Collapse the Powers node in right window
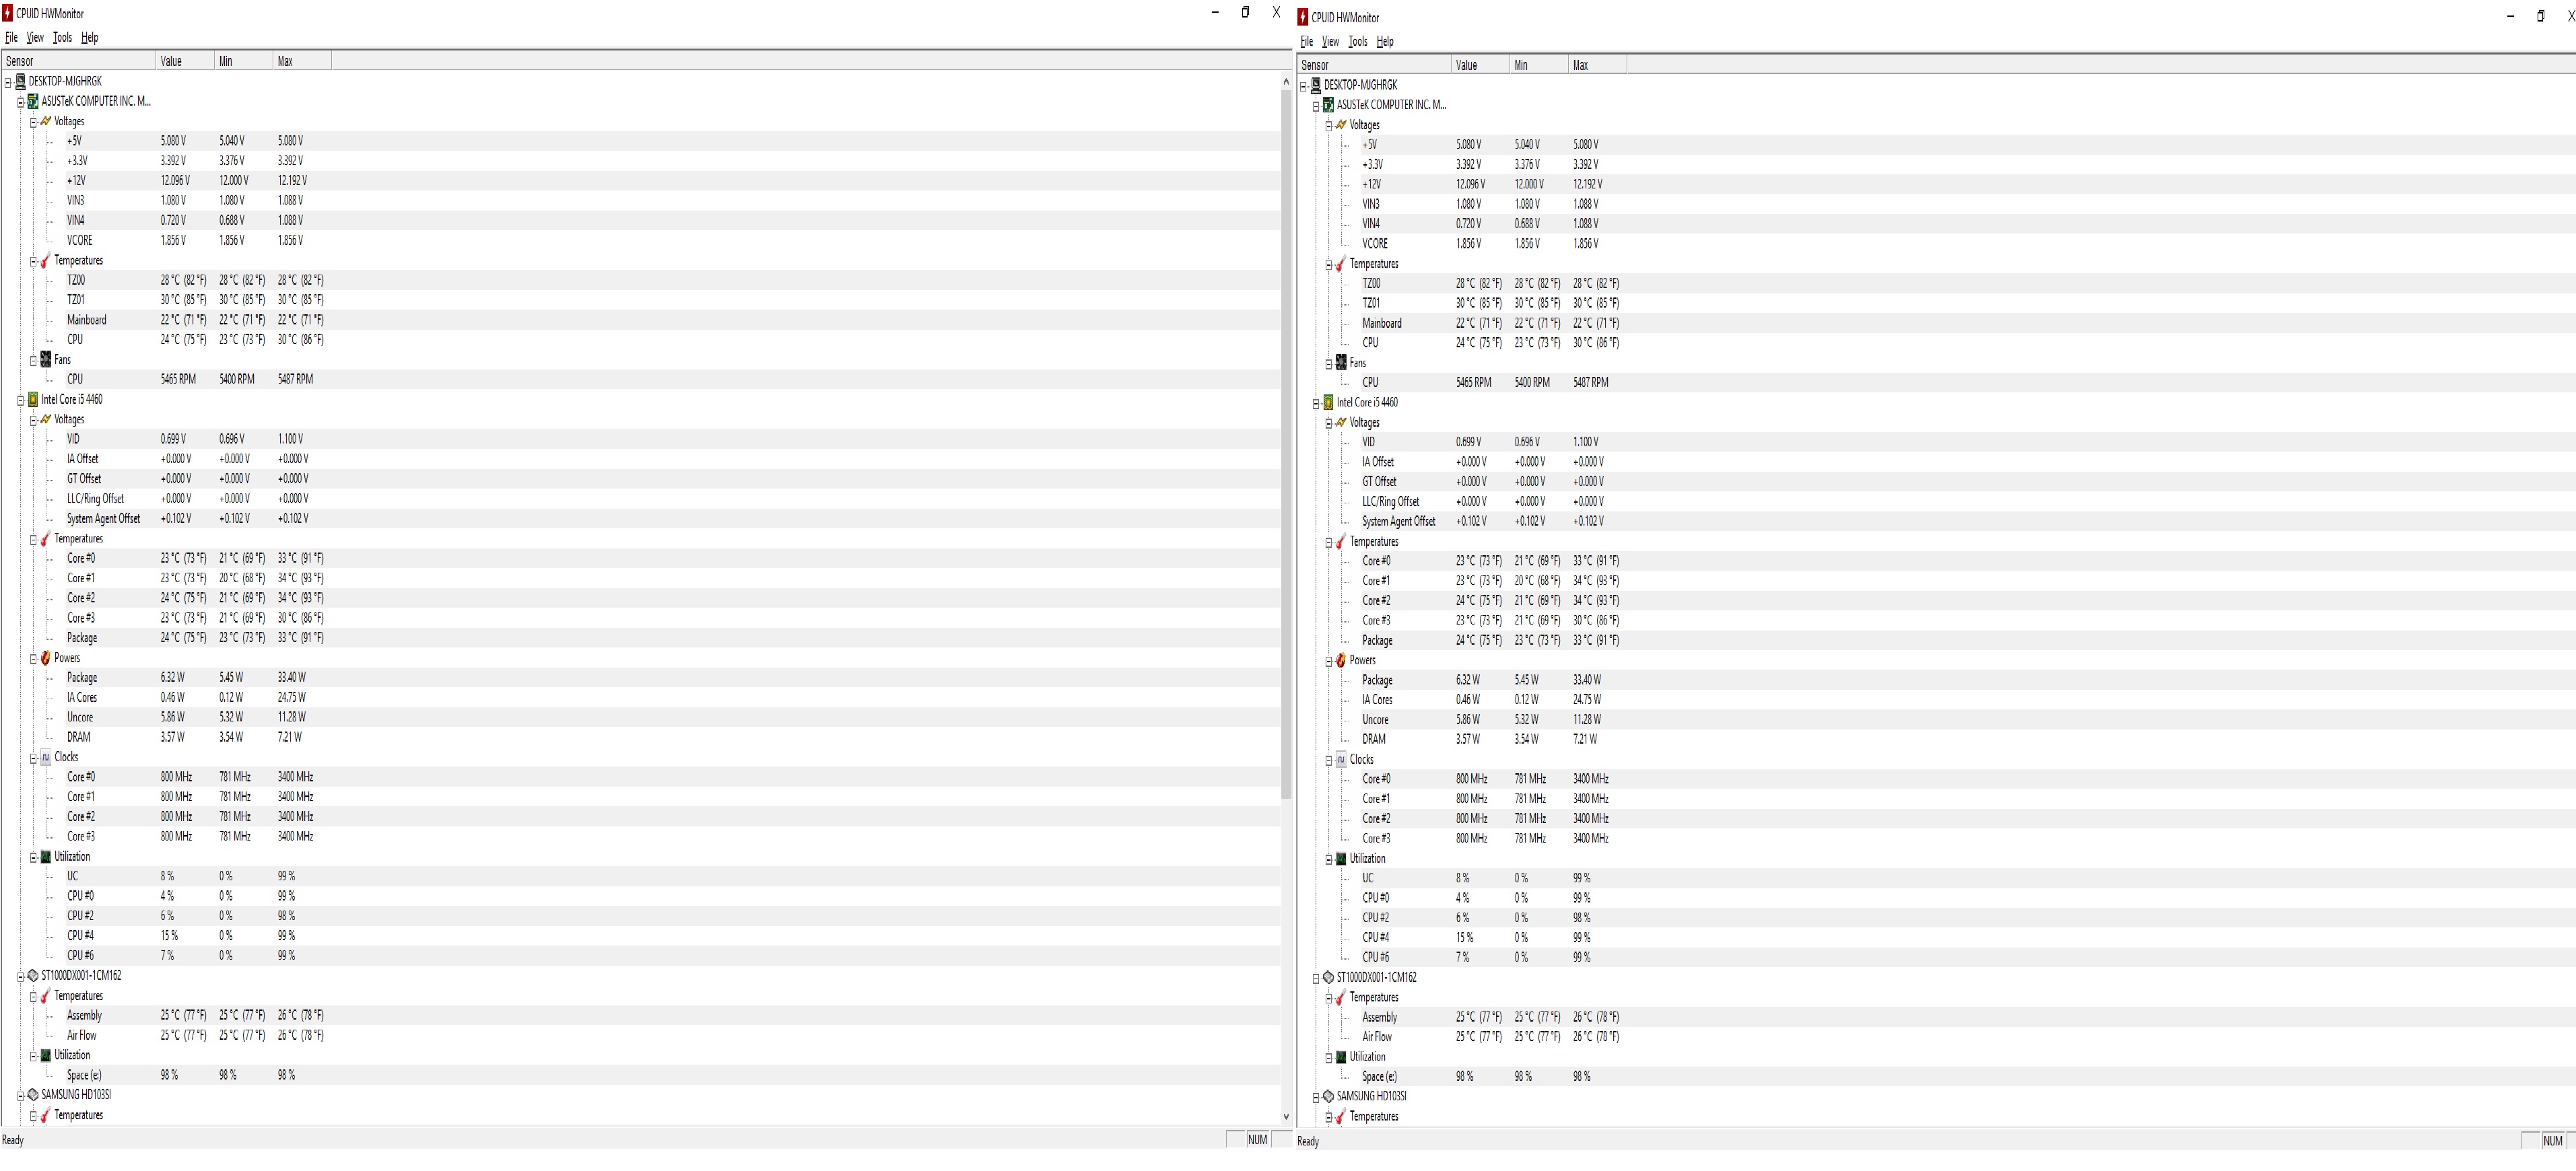Viewport: 2576px width, 1171px height. 1328,662
